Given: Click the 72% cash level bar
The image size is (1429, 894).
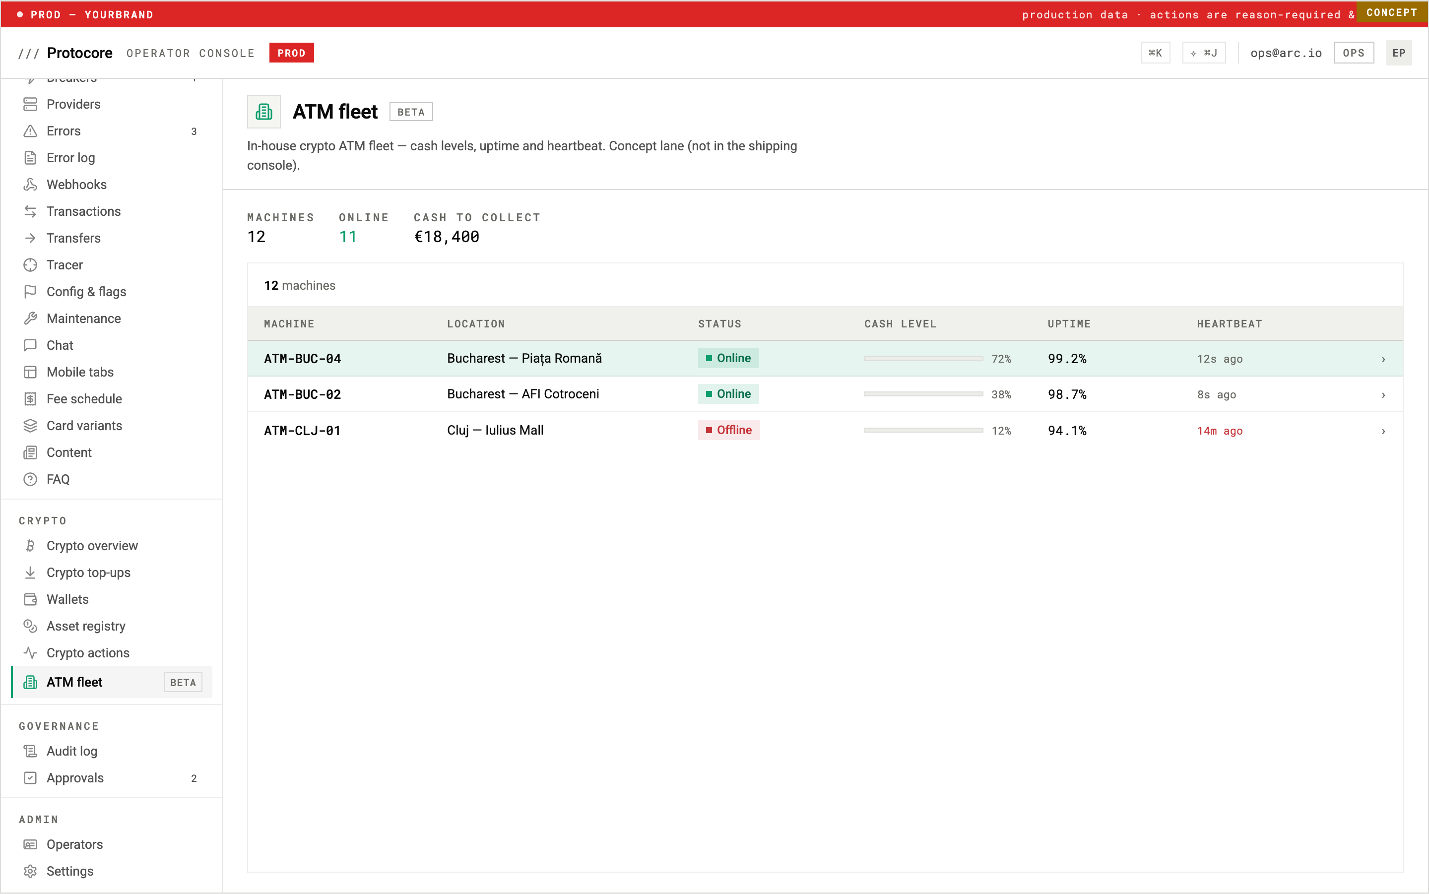Looking at the screenshot, I should [x=923, y=358].
